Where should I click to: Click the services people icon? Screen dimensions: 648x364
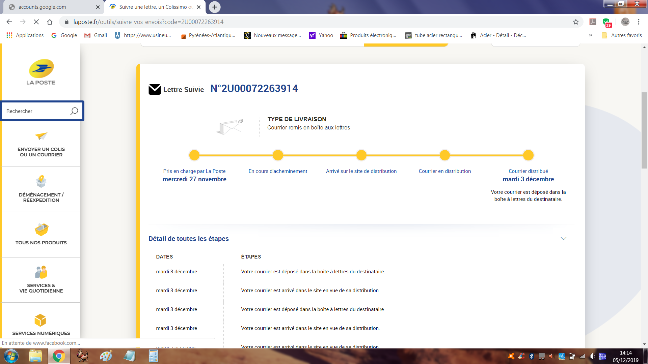(41, 272)
